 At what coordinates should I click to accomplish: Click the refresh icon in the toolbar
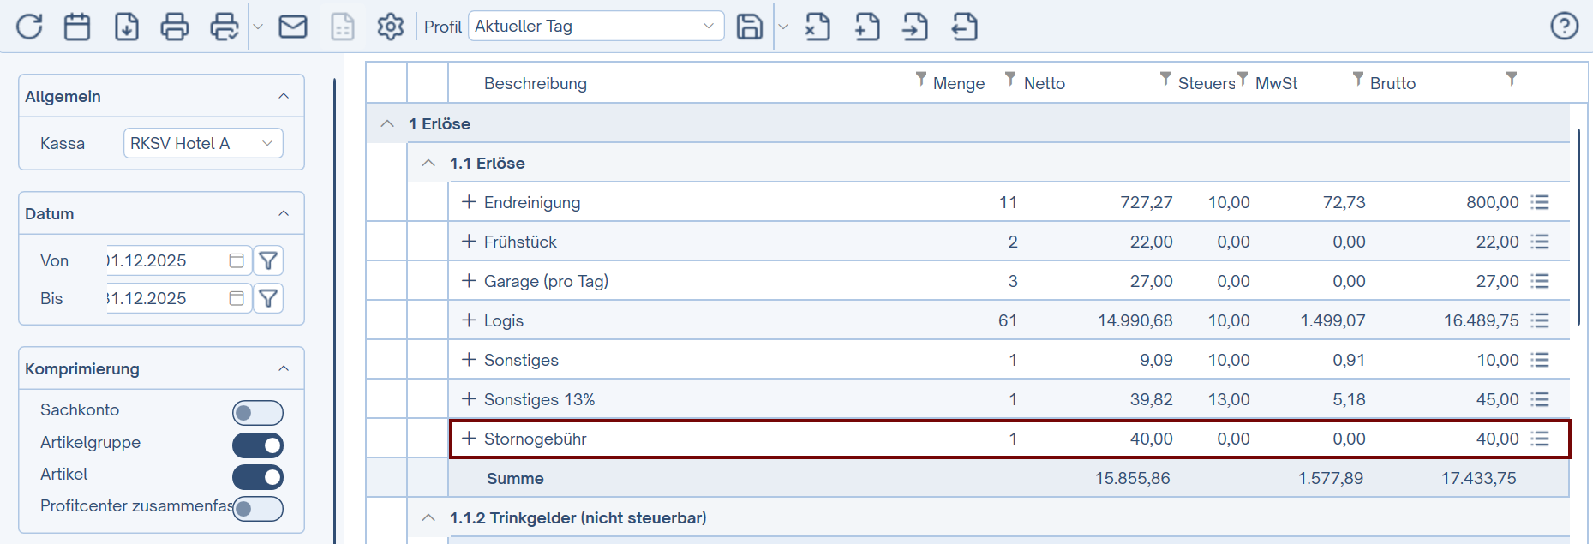click(x=29, y=27)
